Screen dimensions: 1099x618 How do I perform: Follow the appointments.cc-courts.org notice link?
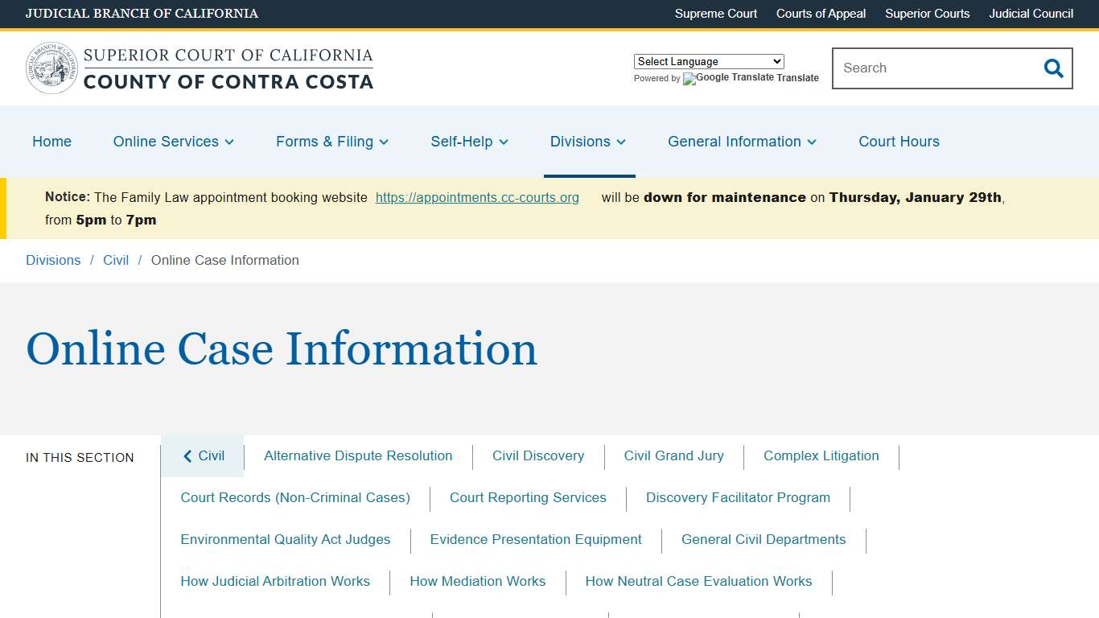tap(477, 197)
